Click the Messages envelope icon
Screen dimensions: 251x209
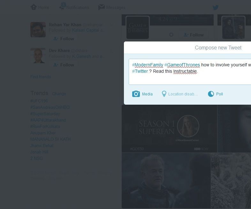101,7
